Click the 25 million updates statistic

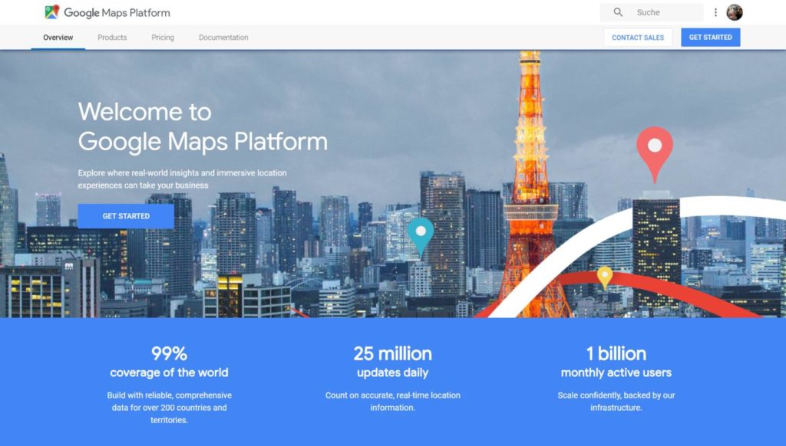click(x=393, y=354)
